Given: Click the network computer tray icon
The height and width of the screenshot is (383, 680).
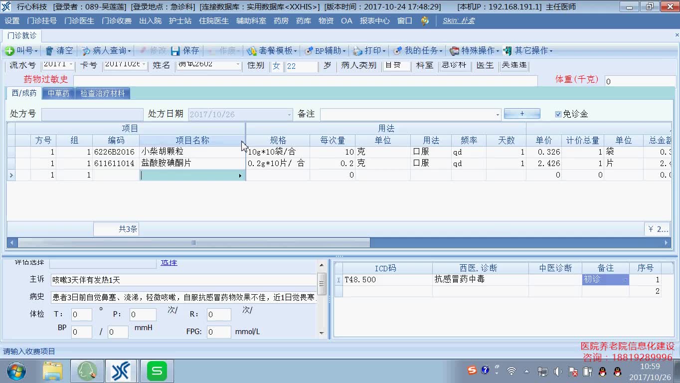Looking at the screenshot, I should click(543, 372).
